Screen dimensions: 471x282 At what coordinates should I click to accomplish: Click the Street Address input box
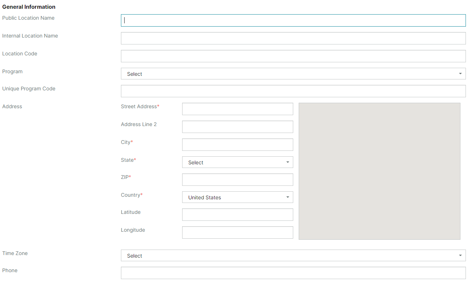[238, 109]
